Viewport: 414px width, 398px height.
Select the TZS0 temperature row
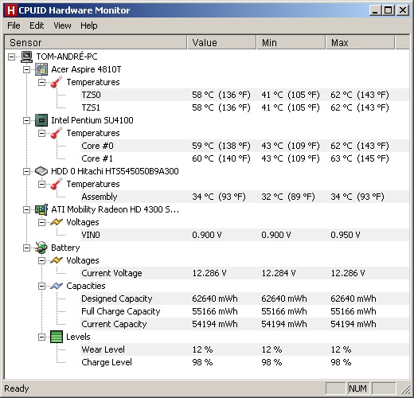244,95
